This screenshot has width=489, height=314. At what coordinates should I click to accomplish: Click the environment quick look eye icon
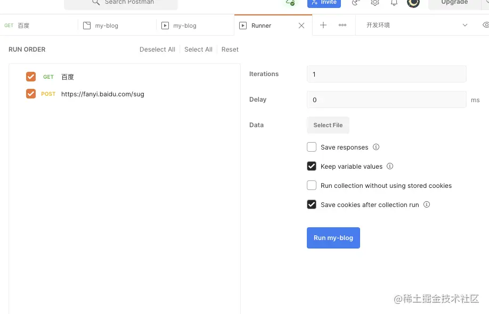(486, 25)
